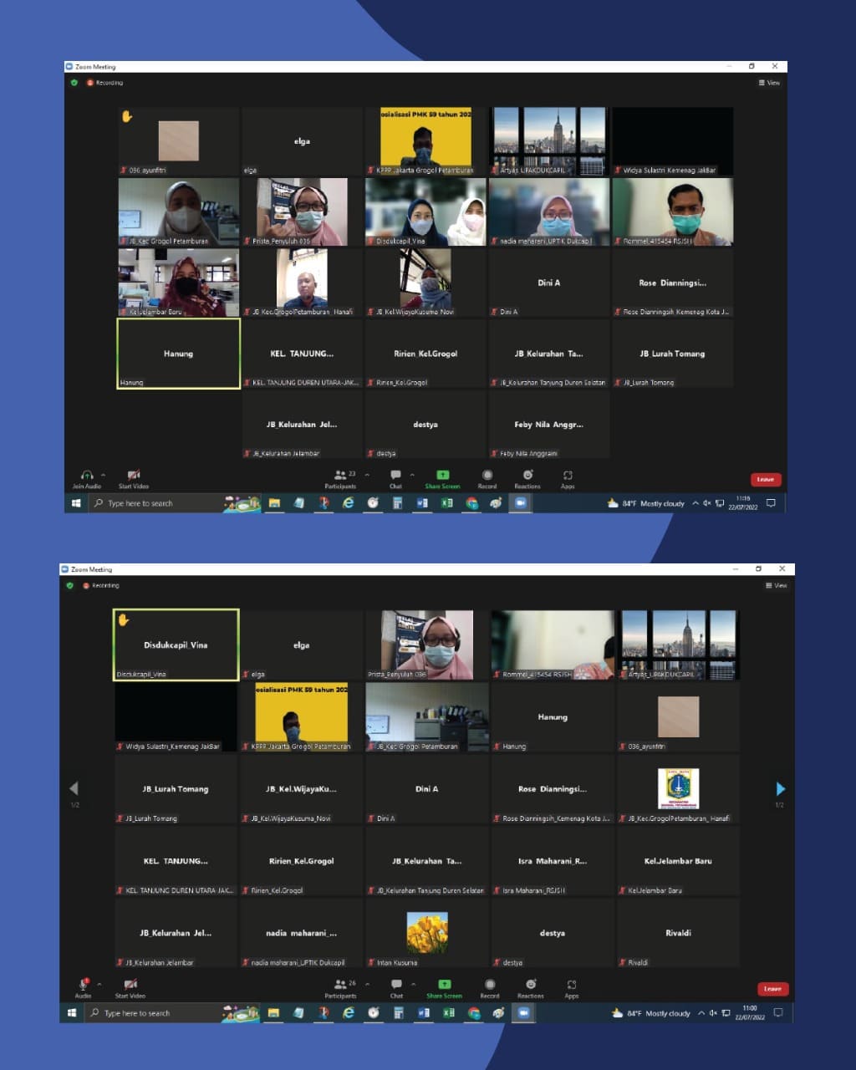Open the Chat icon in lower Zoom window
Viewport: 856px width, 1070px height.
(396, 985)
